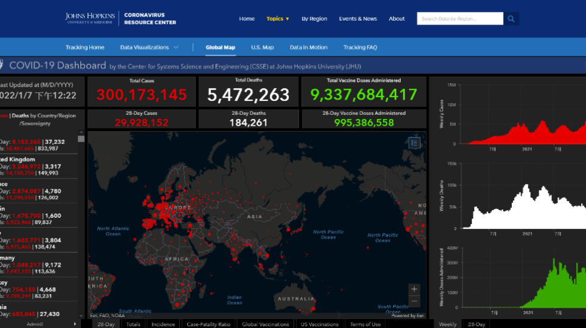This screenshot has height=328, width=586.
Task: Open the U.S. Map page
Action: (262, 47)
